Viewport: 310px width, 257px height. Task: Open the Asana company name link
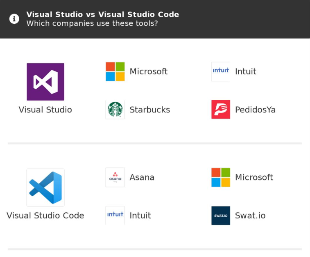click(142, 177)
